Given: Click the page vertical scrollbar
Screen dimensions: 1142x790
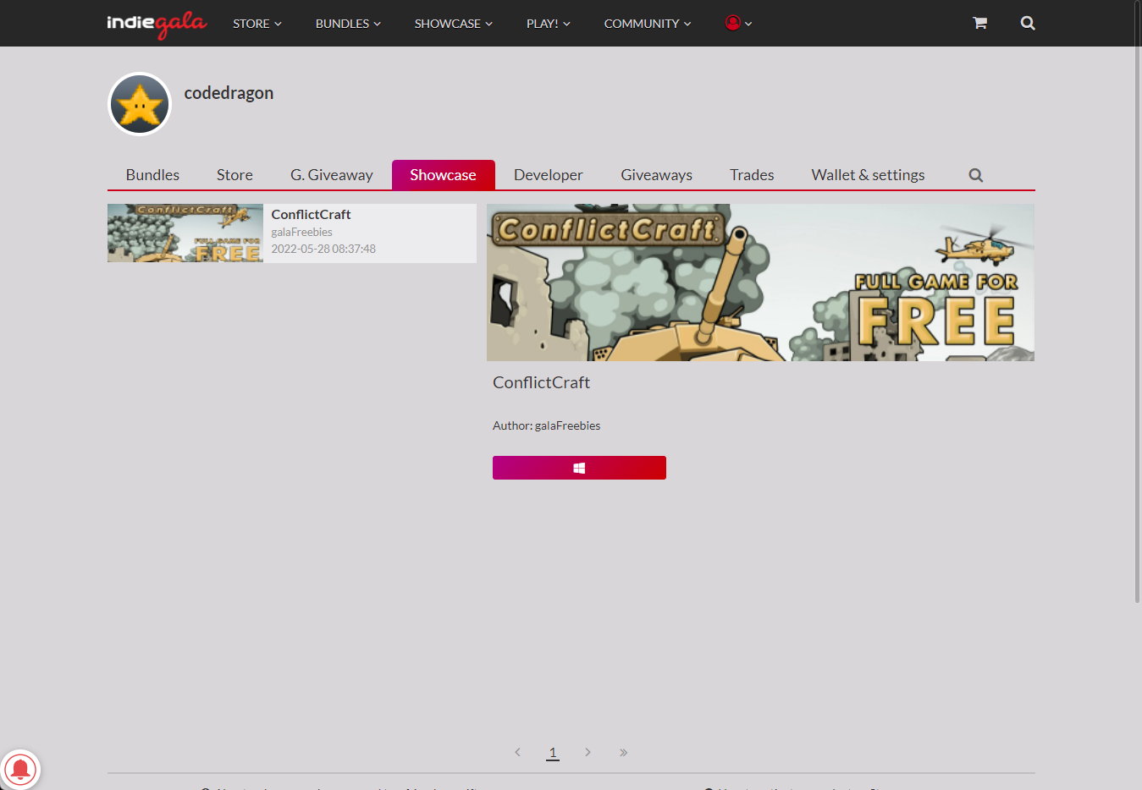Looking at the screenshot, I should pyautogui.click(x=1137, y=302).
